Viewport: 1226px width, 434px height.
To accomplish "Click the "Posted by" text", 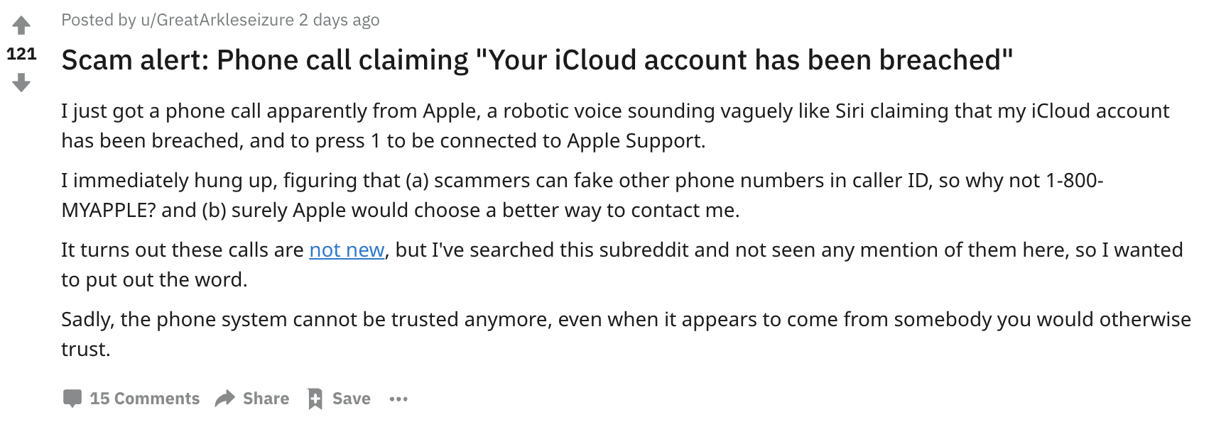I will [98, 20].
